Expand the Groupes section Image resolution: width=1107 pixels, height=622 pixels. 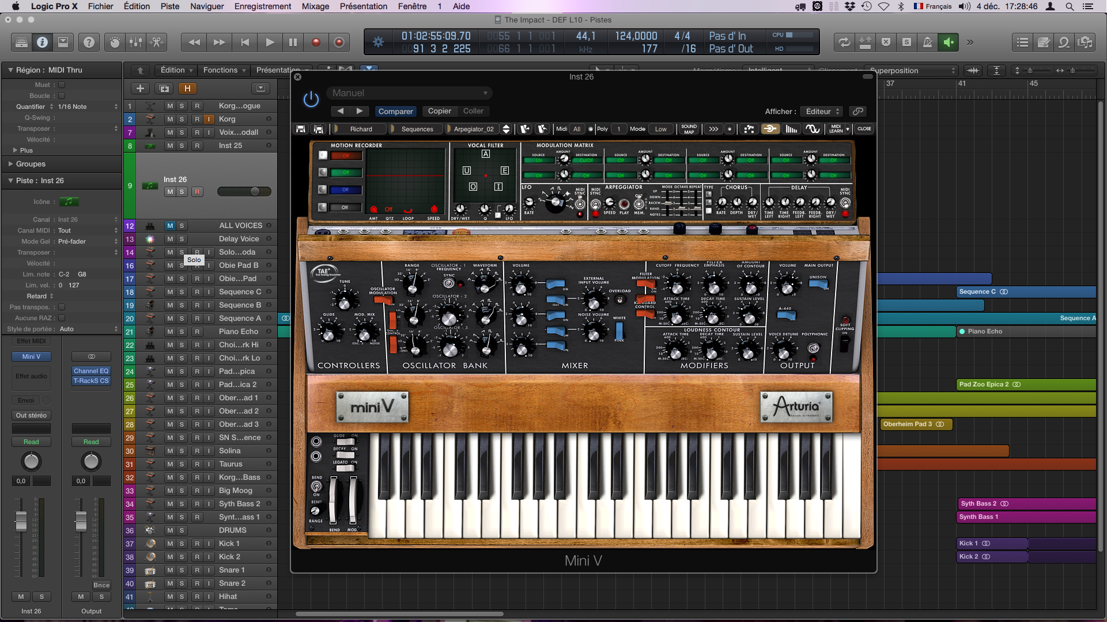(x=10, y=164)
